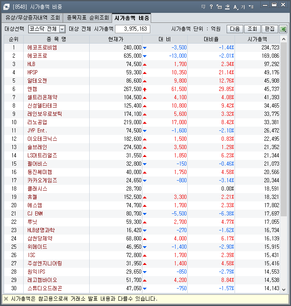The height and width of the screenshot is (306, 291).
Task: Click the 시가총액 column header
Action: pyautogui.click(x=257, y=39)
